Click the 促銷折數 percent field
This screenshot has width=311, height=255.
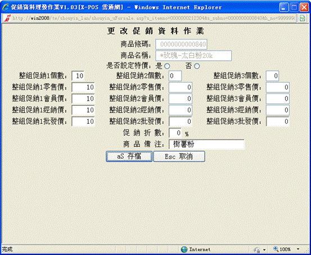tap(175, 133)
